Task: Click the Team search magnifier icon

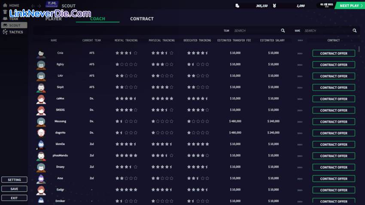Action: pyautogui.click(x=283, y=31)
